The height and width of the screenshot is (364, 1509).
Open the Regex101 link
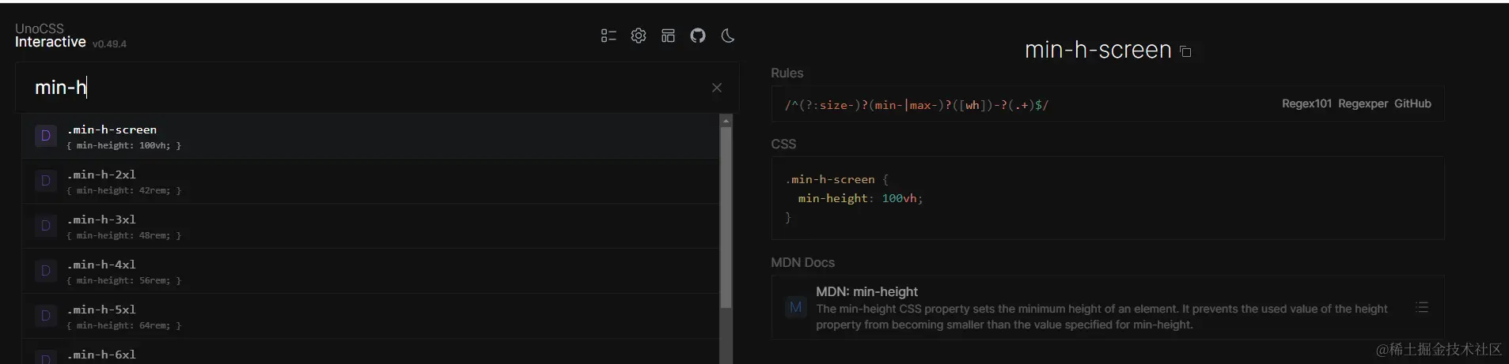(1306, 103)
